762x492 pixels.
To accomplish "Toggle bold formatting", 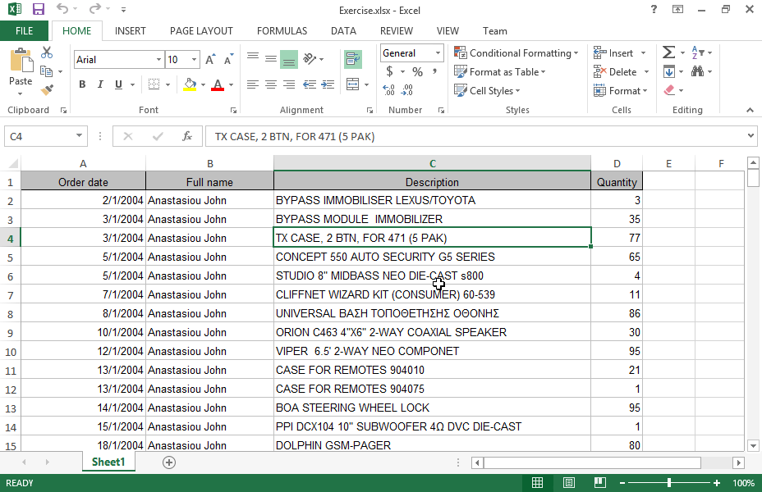I will [82, 84].
